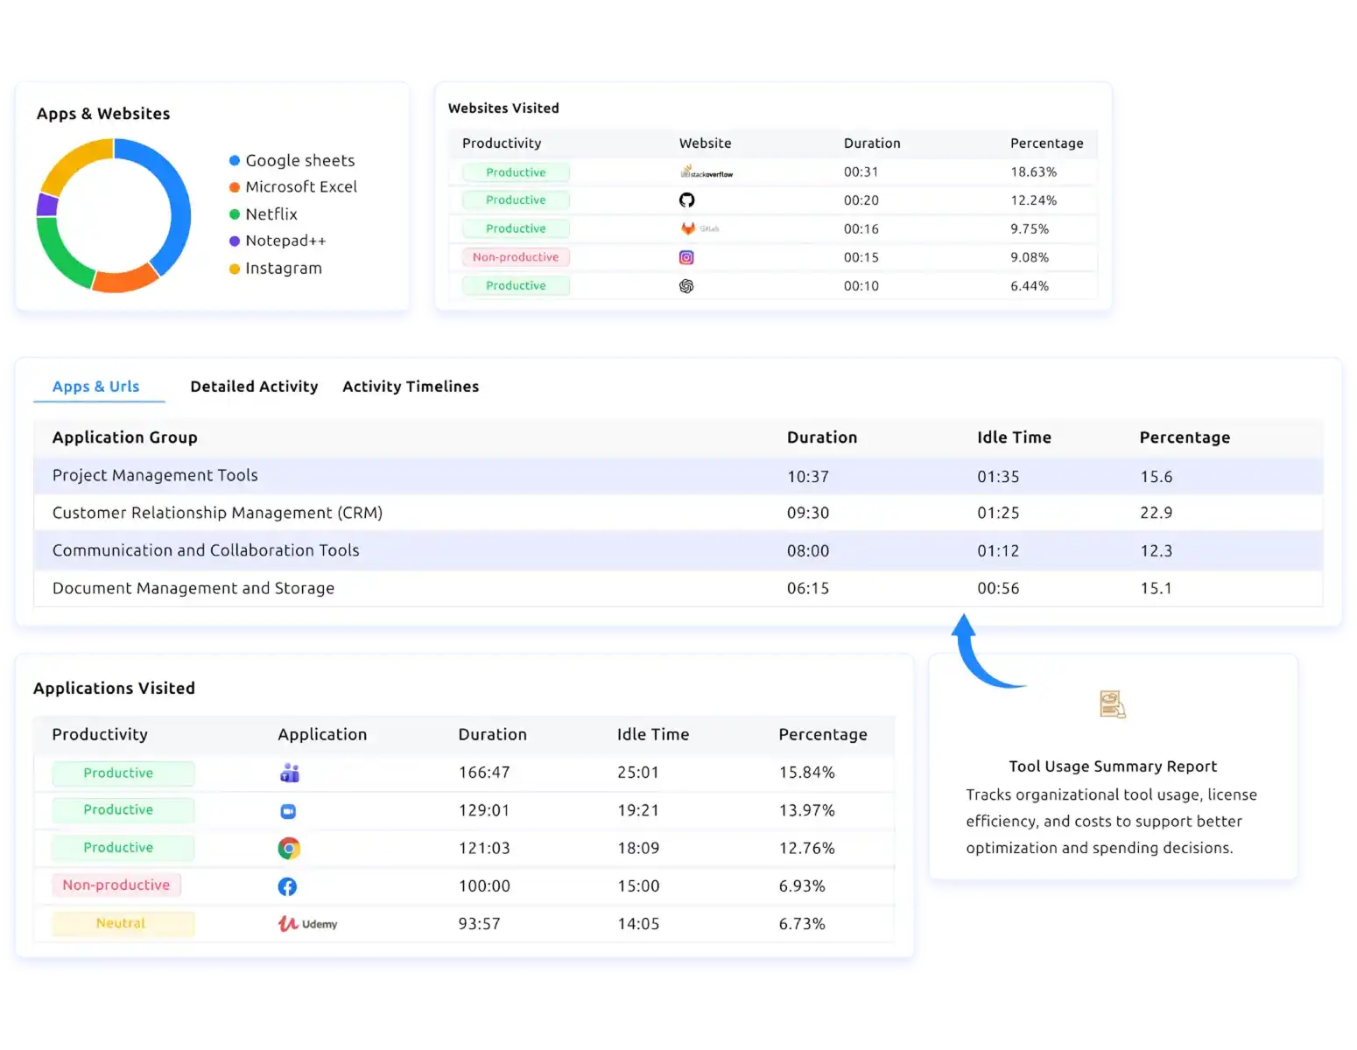This screenshot has height=1050, width=1357.
Task: Click the Project Management Tools row
Action: coord(154,475)
